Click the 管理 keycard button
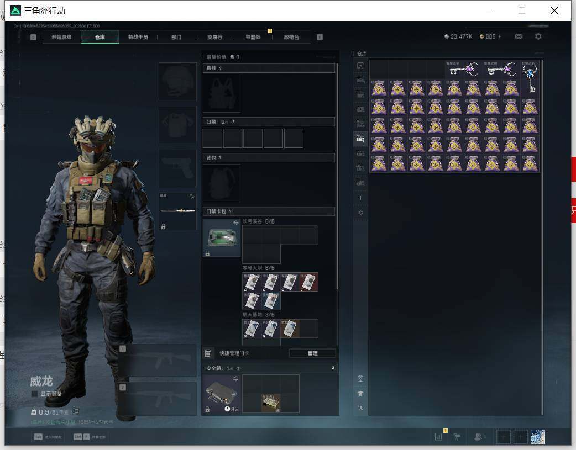576x450 pixels. 313,353
